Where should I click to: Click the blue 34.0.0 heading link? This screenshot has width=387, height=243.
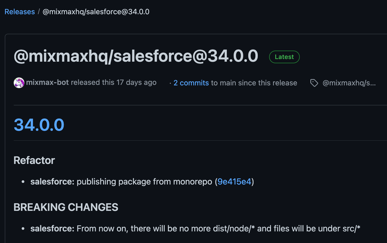pos(39,125)
